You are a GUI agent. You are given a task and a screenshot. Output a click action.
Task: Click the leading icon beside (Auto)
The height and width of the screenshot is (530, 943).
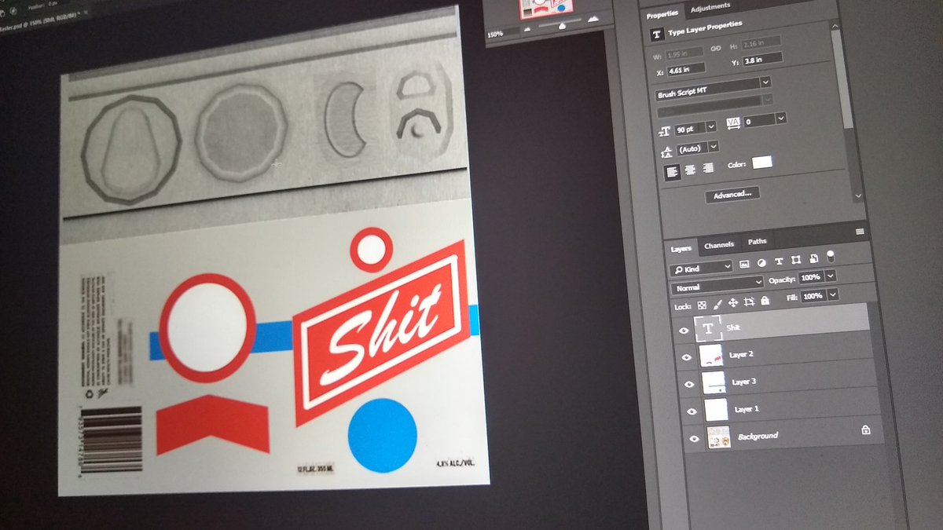[x=666, y=152]
